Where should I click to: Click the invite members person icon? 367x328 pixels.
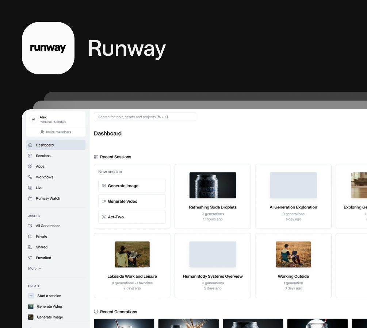point(42,132)
